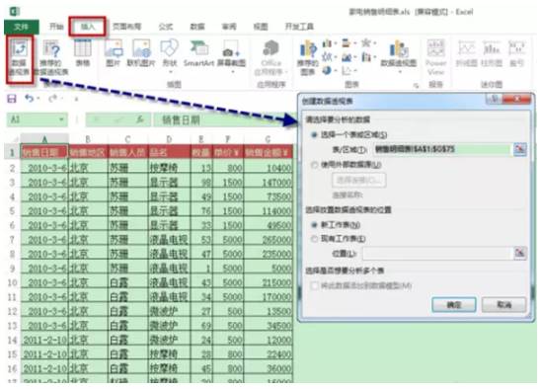Open the File (文件) tab
540x389 pixels.
22,27
